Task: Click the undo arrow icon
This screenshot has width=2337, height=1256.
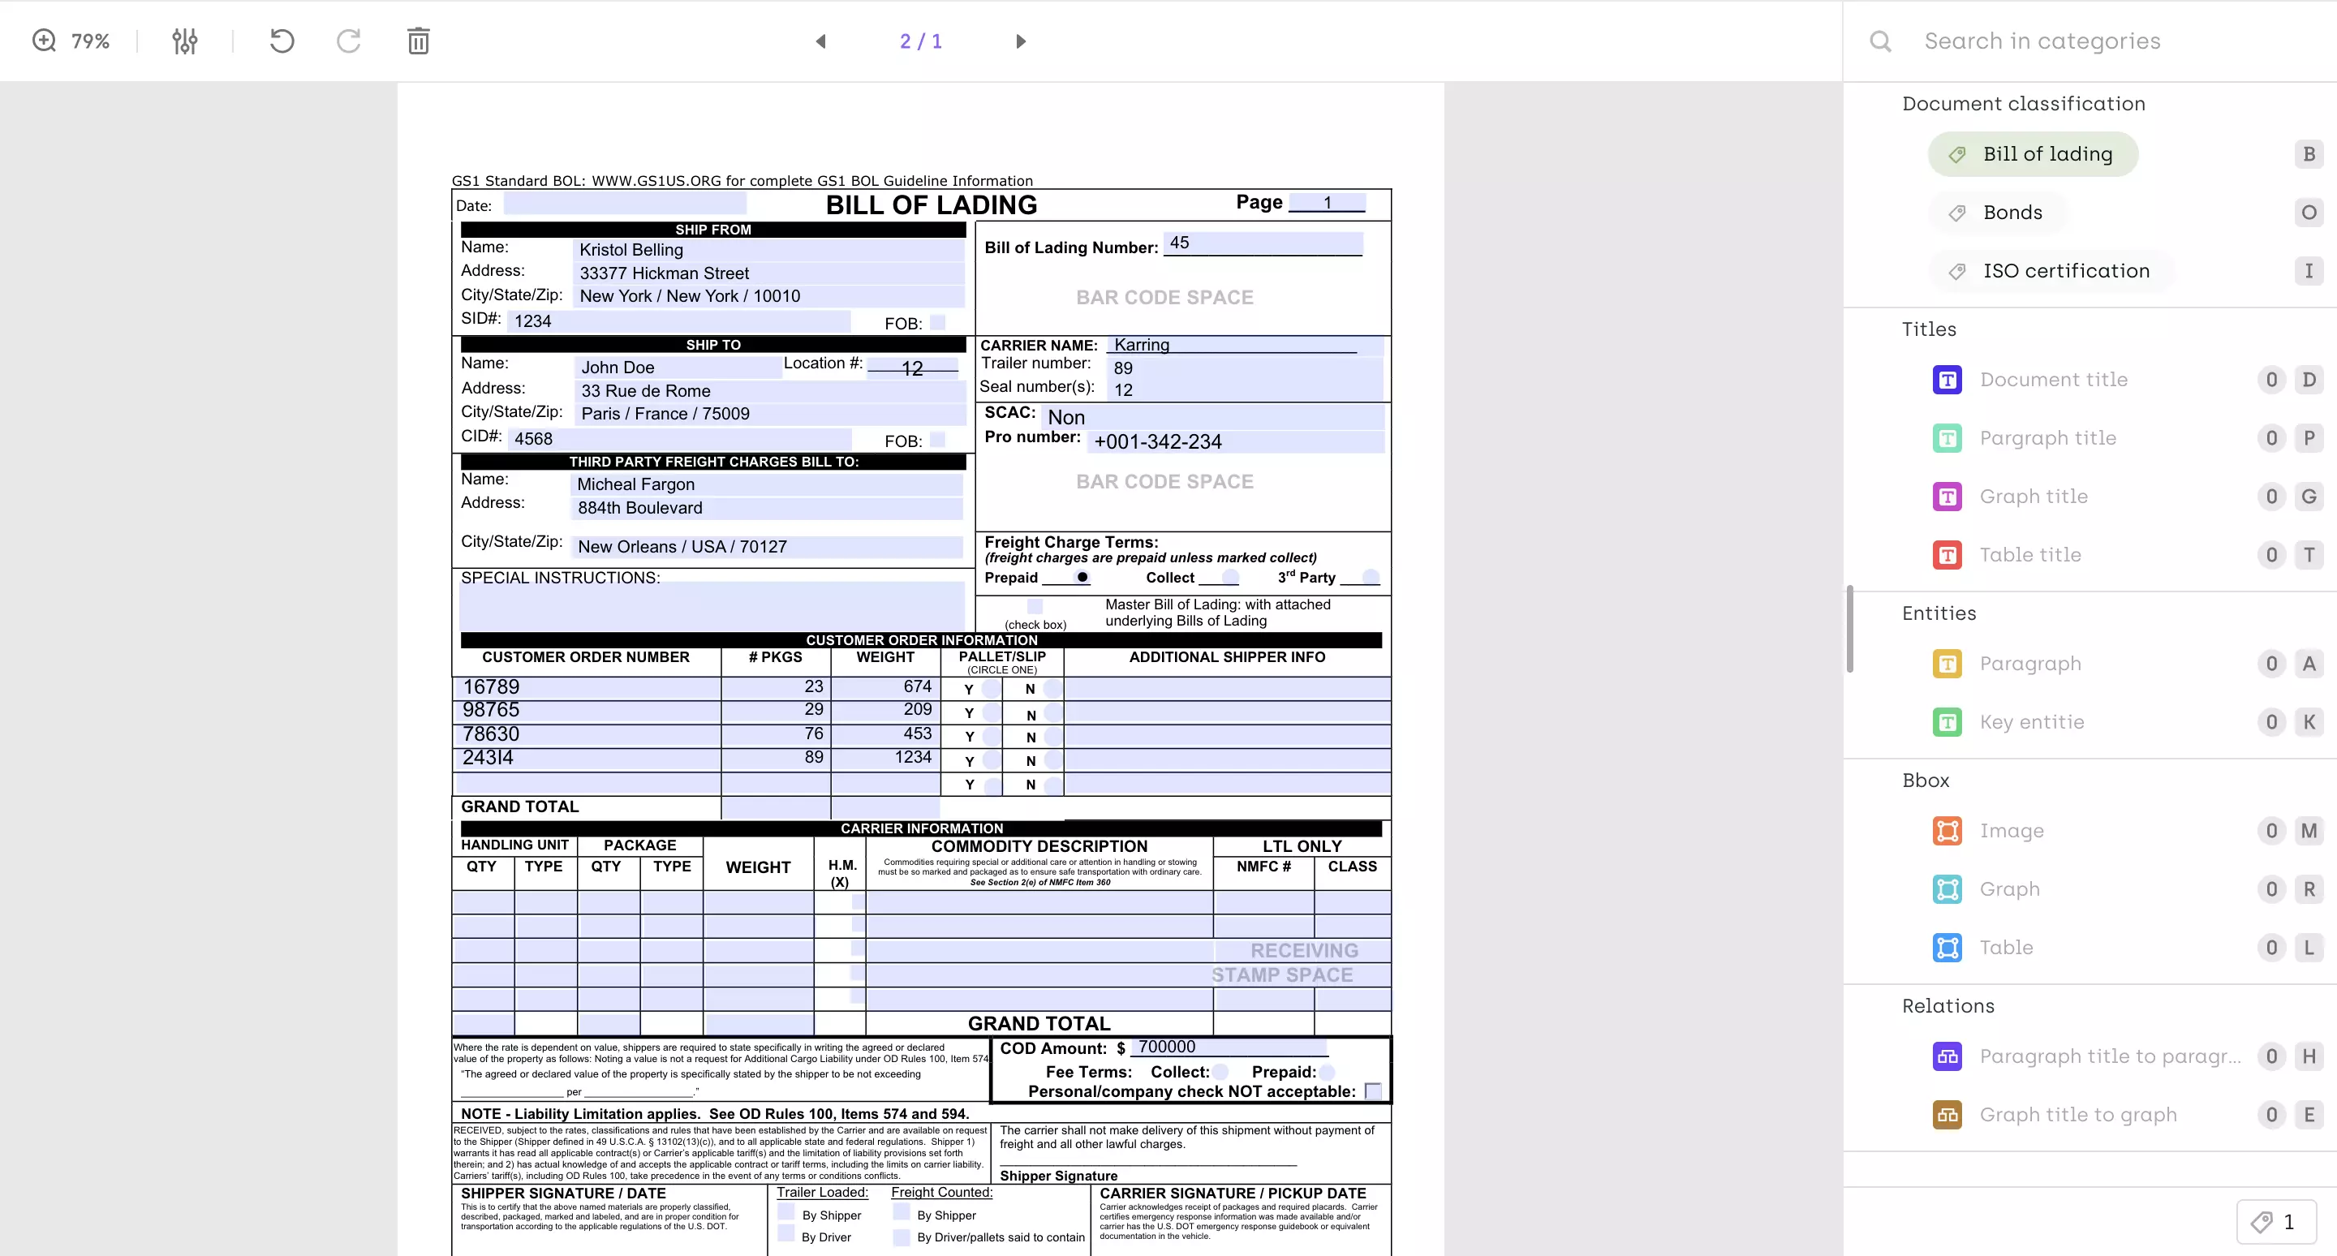Action: tap(282, 40)
